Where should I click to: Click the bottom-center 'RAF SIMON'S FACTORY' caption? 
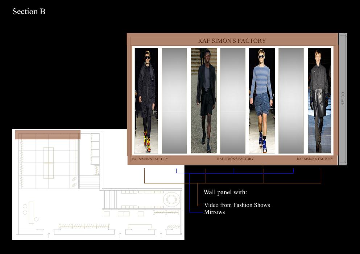tap(235, 158)
